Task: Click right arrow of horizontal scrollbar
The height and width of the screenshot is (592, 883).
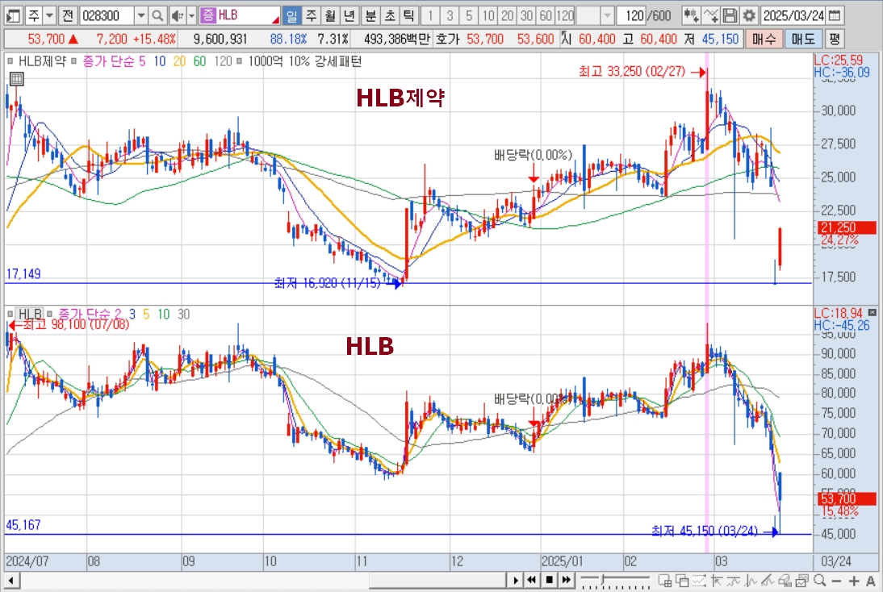Action: [515, 580]
